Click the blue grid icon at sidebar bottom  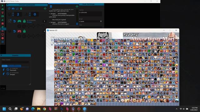[x=2, y=42]
